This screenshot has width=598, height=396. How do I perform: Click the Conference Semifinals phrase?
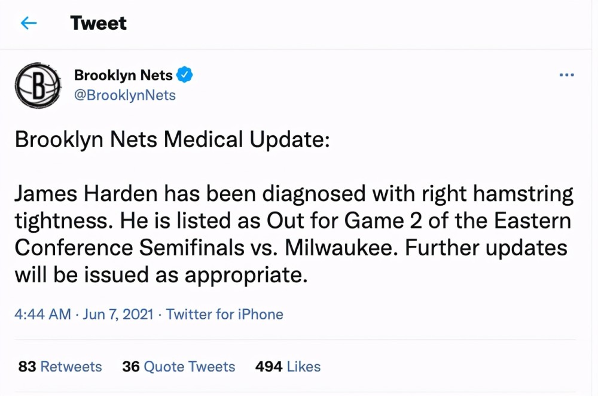pyautogui.click(x=129, y=248)
